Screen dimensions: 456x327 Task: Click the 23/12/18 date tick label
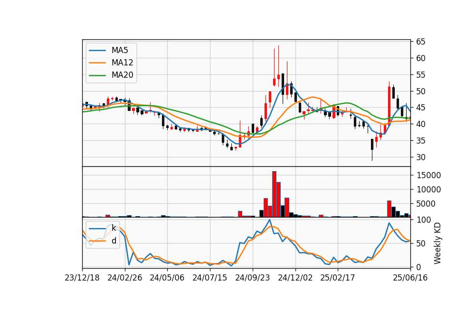click(82, 278)
